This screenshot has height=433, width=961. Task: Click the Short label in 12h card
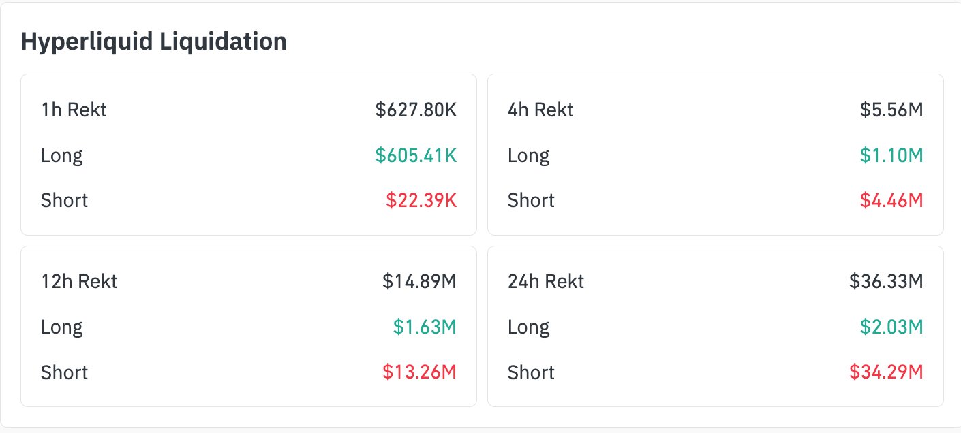[x=64, y=372]
